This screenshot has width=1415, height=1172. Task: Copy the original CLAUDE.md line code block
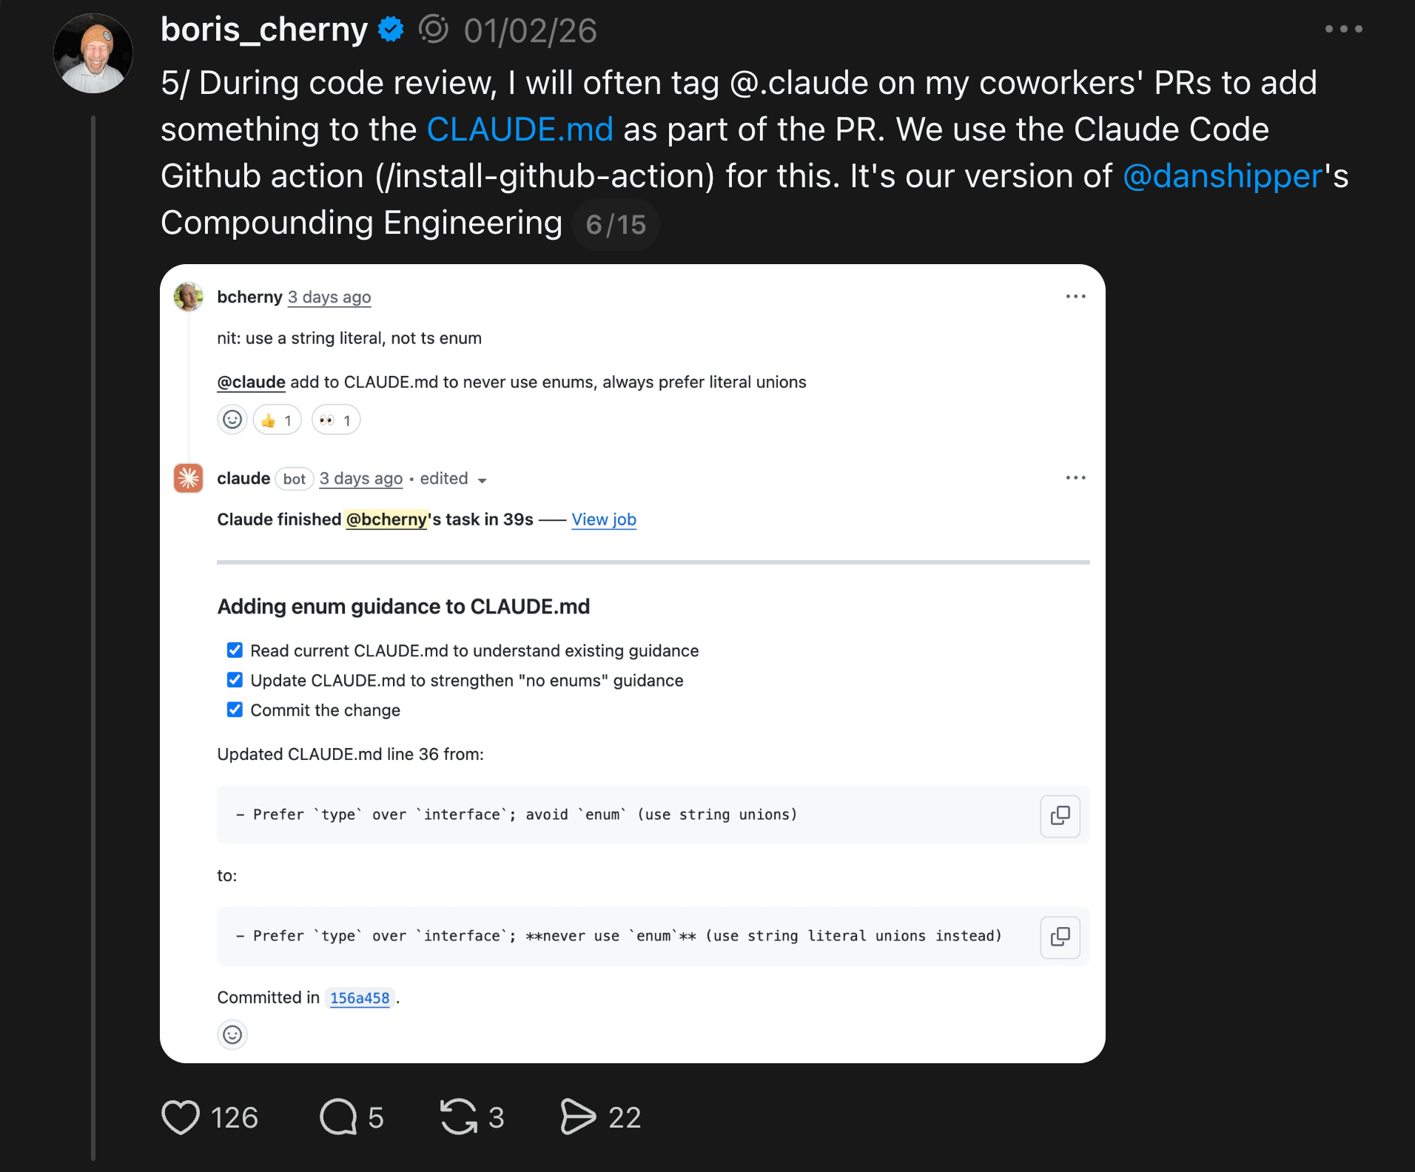point(1060,815)
